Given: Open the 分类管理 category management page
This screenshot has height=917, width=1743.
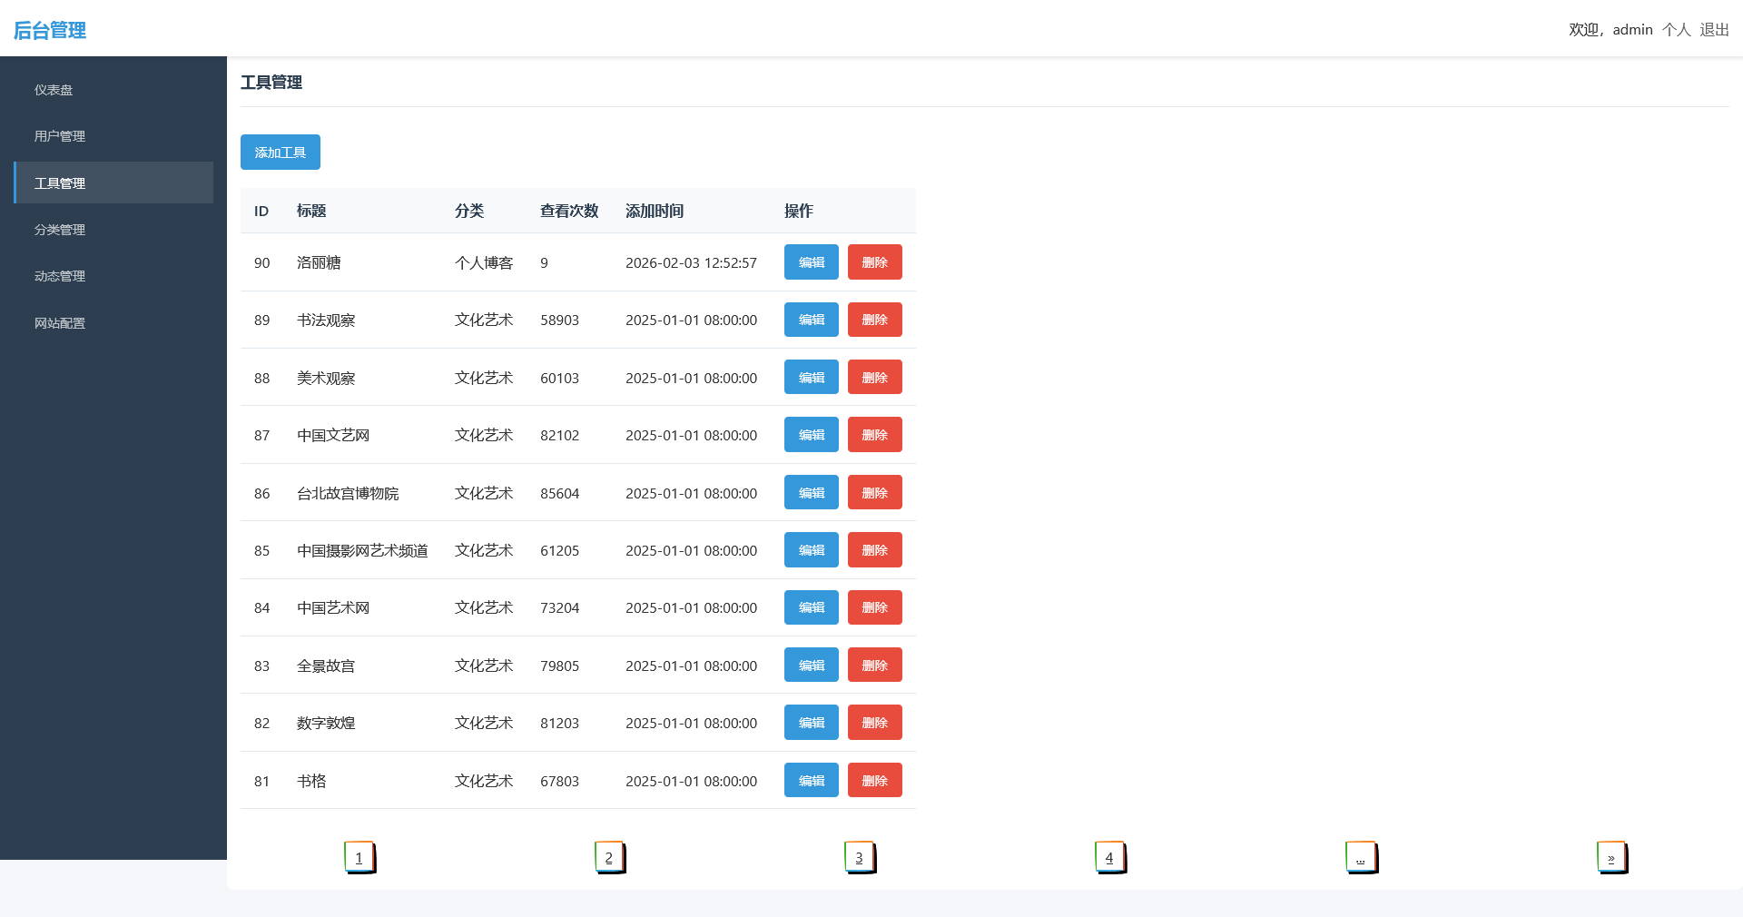Looking at the screenshot, I should pyautogui.click(x=59, y=229).
